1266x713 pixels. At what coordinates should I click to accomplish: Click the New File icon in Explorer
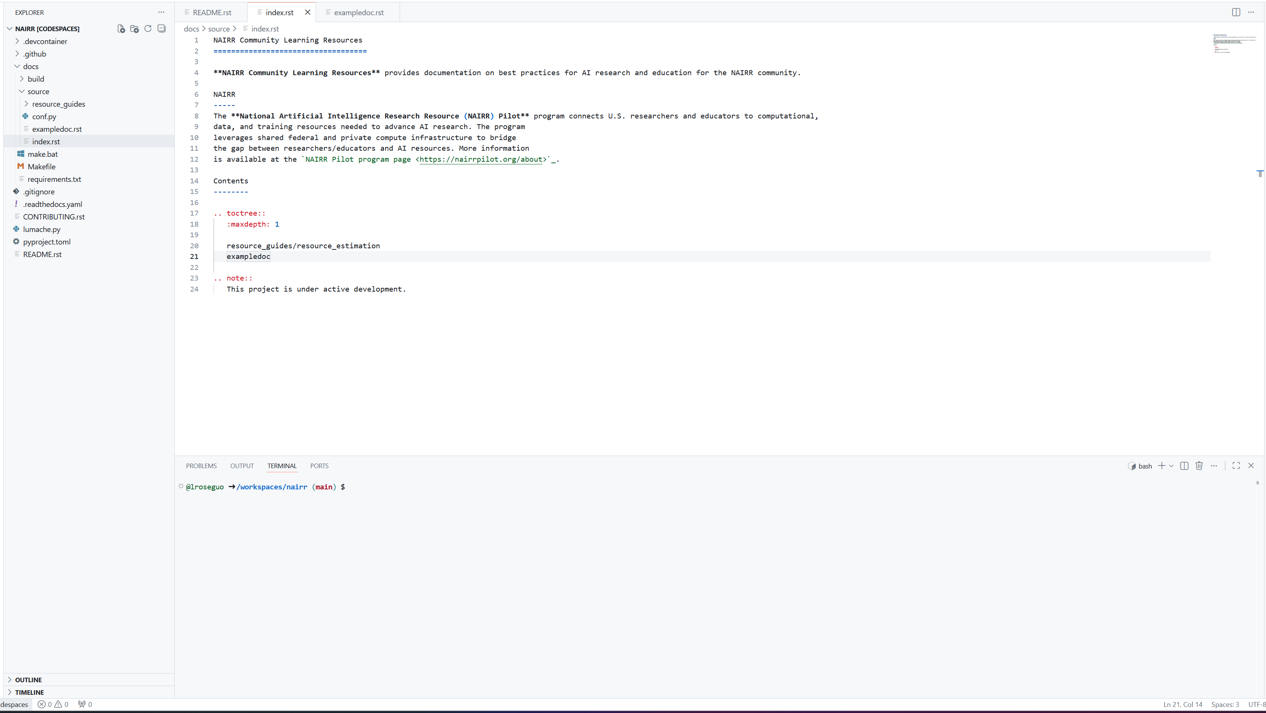click(x=121, y=28)
